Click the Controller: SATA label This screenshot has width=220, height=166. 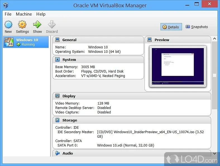pyautogui.click(x=68, y=141)
